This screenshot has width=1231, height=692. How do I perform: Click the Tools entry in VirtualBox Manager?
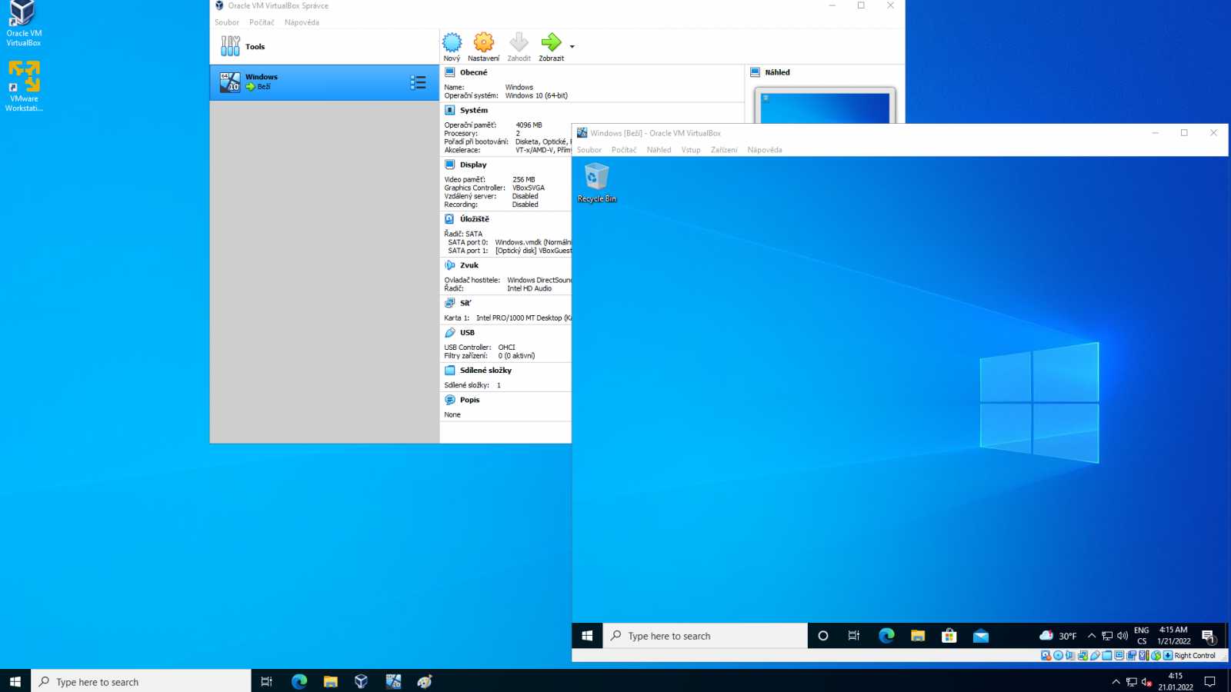pos(324,47)
